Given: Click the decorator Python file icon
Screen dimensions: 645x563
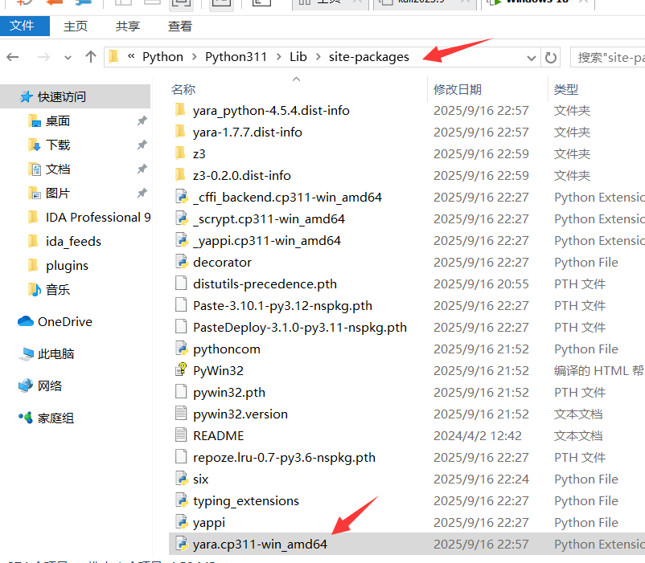Looking at the screenshot, I should pos(181,262).
